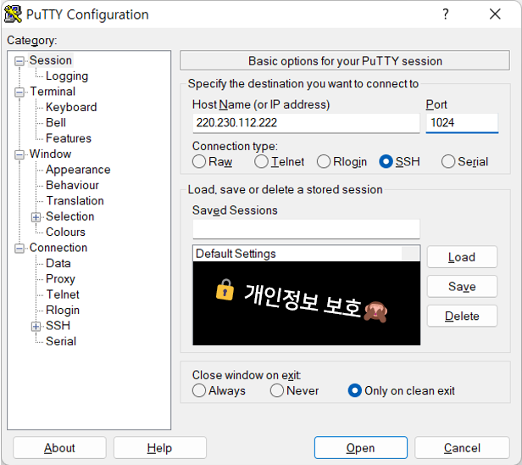Open the Keyboard settings category
Viewport: 522px width, 465px height.
pyautogui.click(x=71, y=107)
